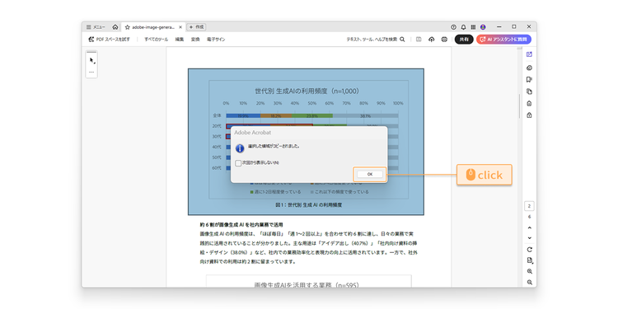This screenshot has height=309, width=618.
Task: Click the info icon in the dialog
Action: [x=240, y=148]
